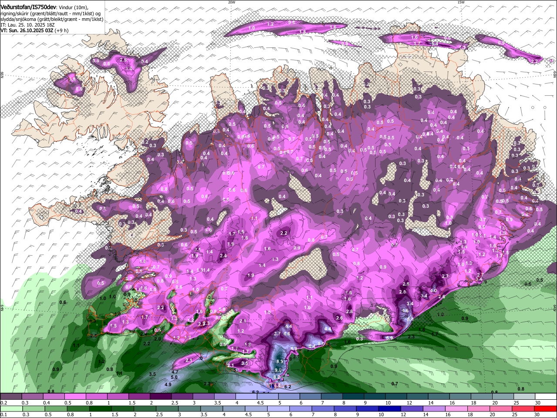557x418 pixels.
Task: Click the slate blue 6–7 swatch, upper legend row
Action: click(310, 396)
